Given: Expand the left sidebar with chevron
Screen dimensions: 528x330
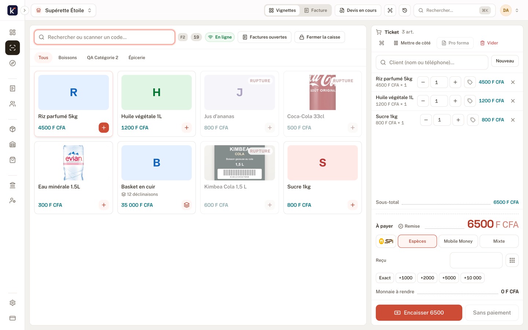Looking at the screenshot, I should (25, 10).
